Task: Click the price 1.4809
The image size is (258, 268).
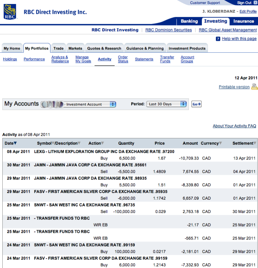Action: 159,172
